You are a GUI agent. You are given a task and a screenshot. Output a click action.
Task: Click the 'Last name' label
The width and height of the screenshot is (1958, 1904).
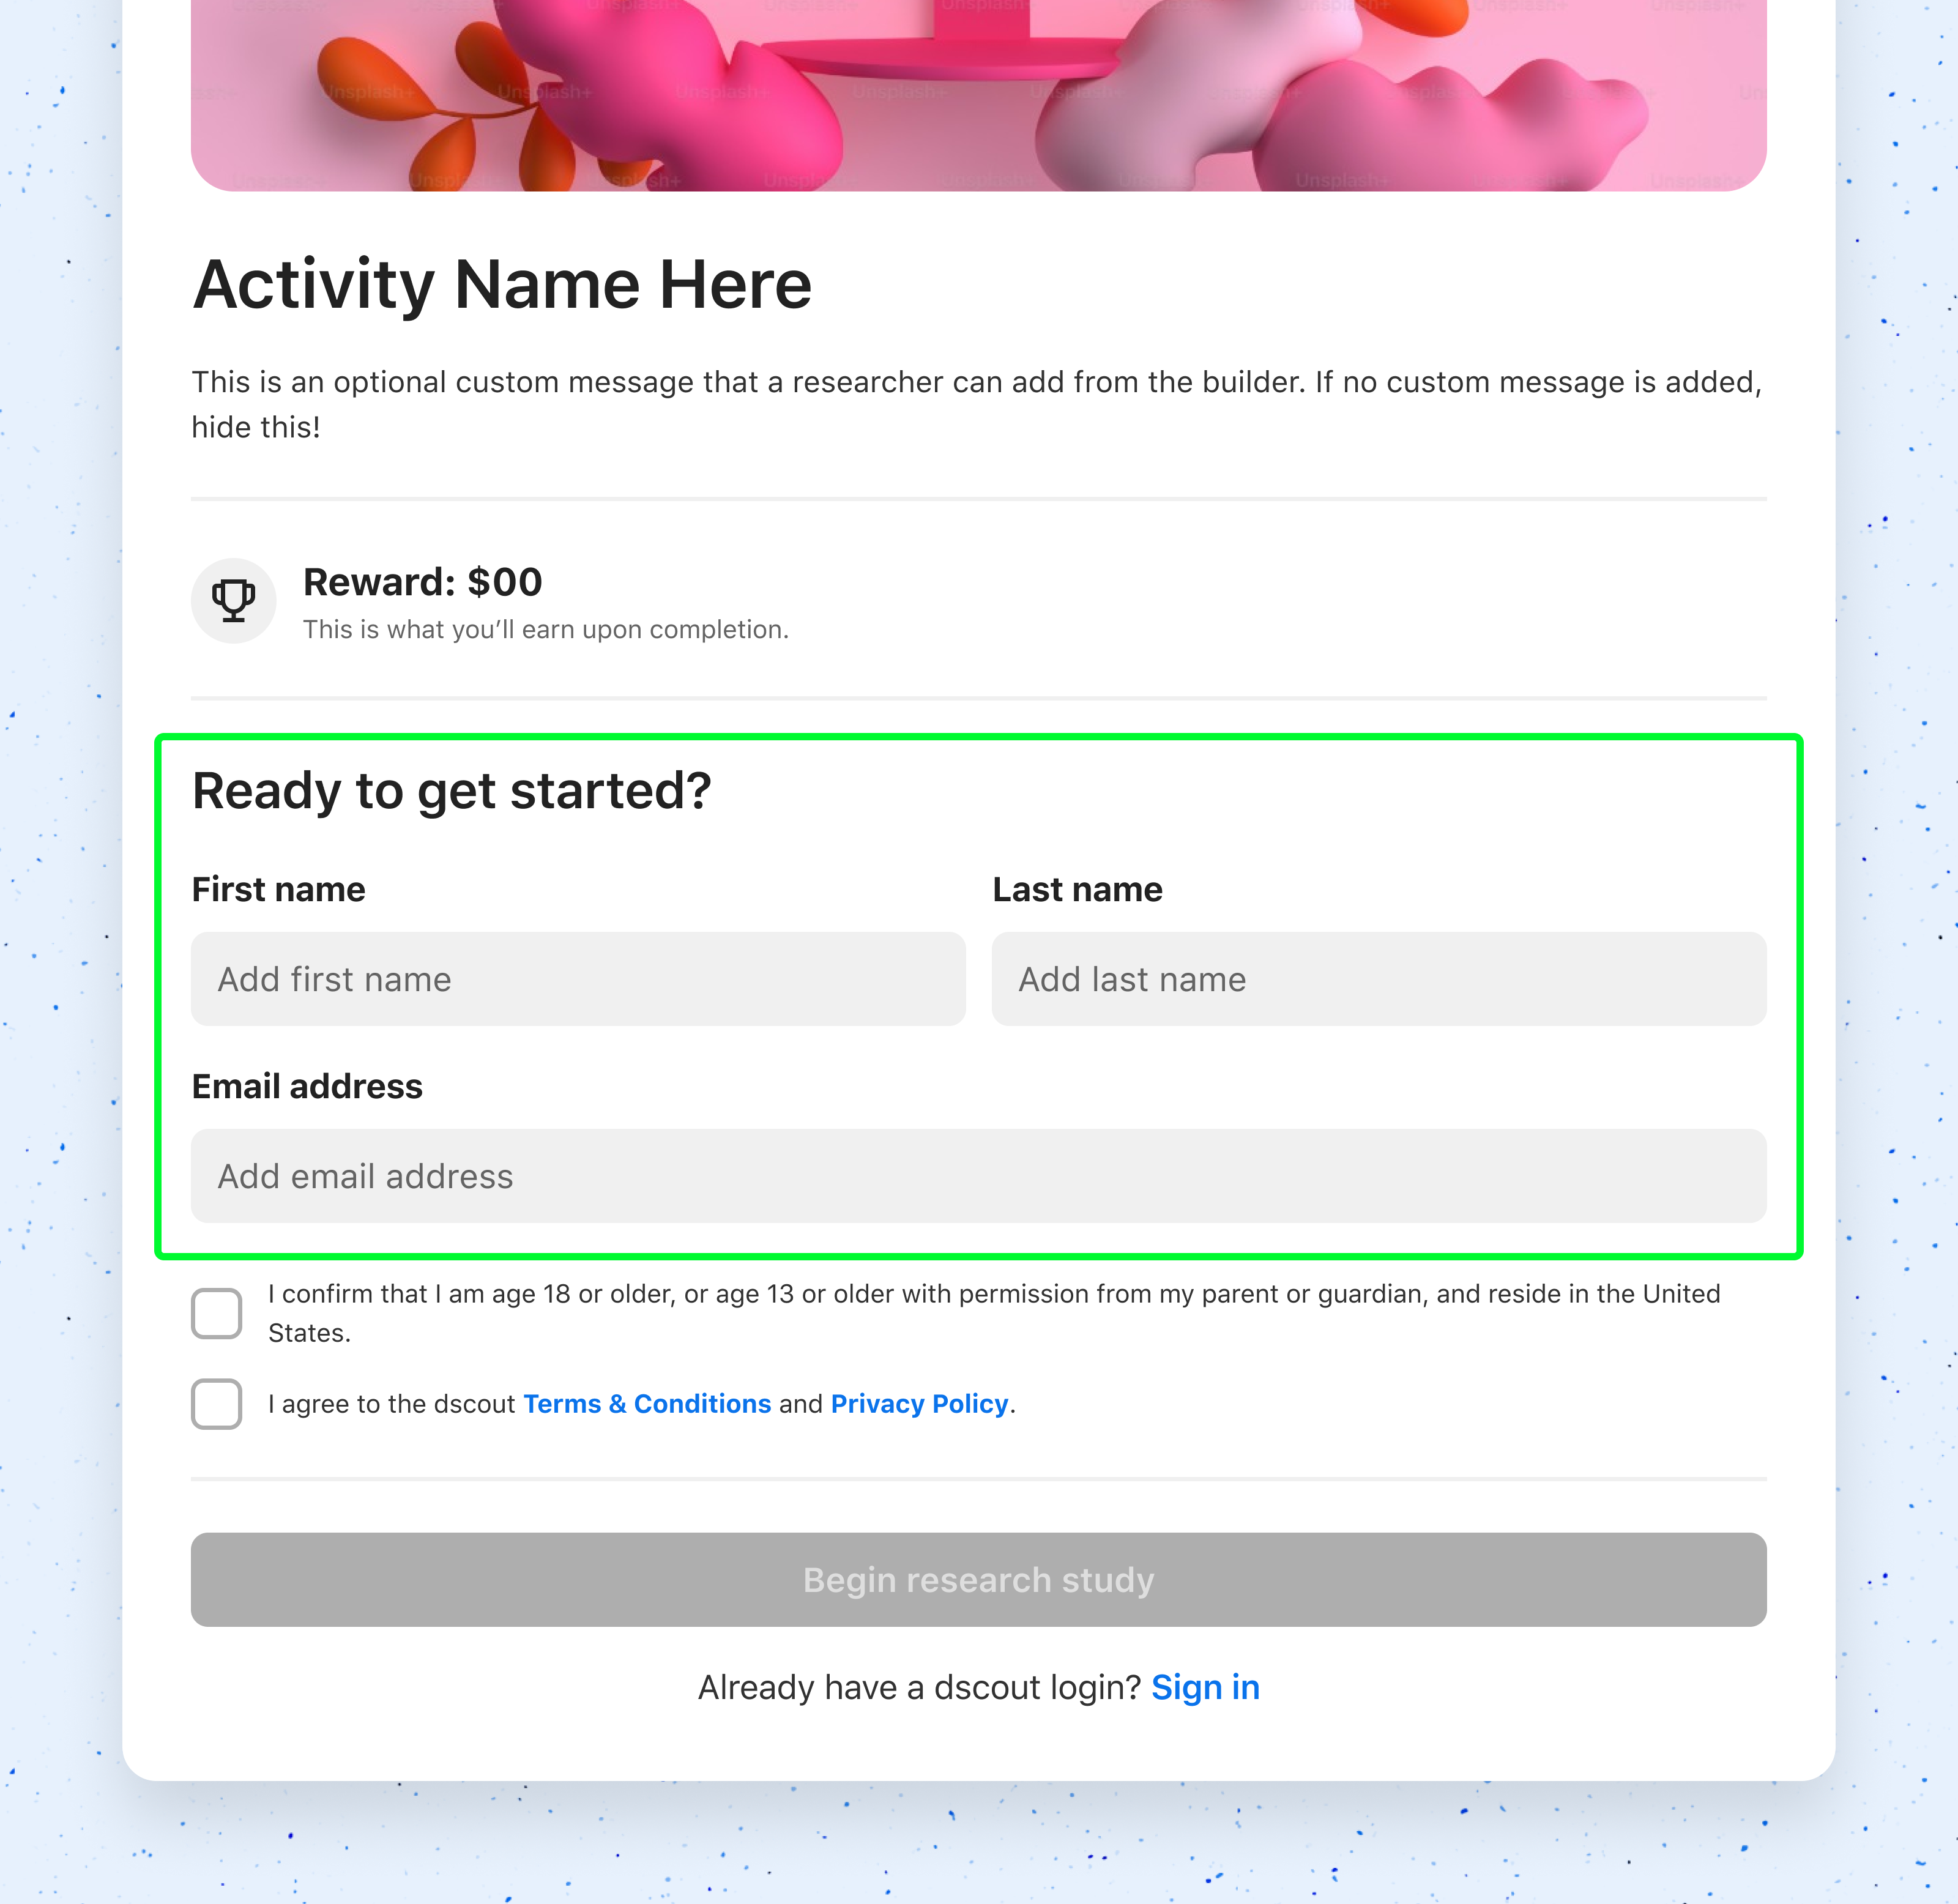[x=1077, y=889]
